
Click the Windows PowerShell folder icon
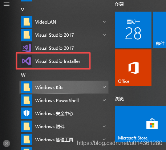click(27, 100)
